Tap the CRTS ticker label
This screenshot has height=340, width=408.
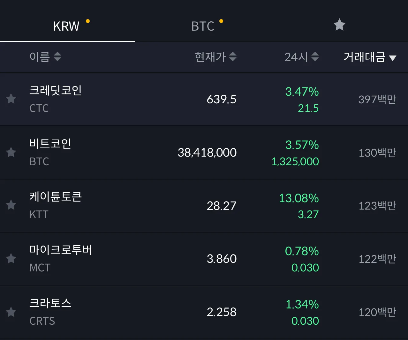click(x=42, y=321)
